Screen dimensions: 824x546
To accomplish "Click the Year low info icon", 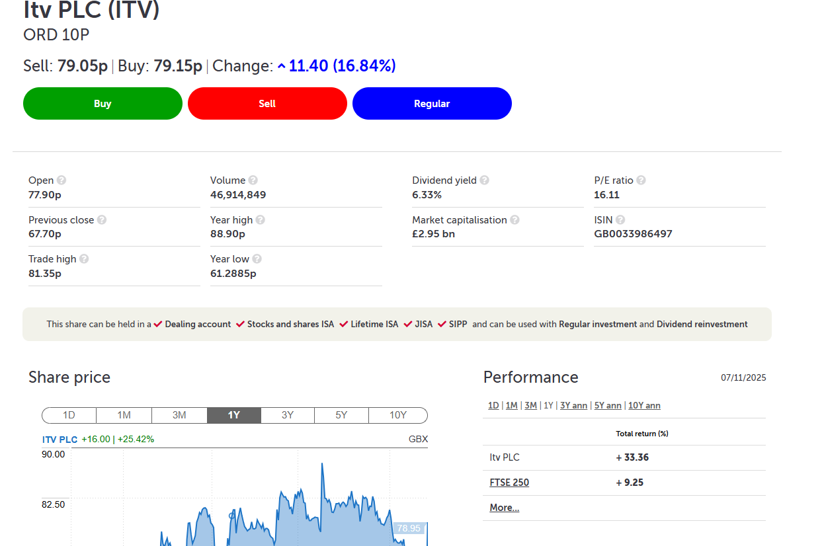I will point(257,259).
